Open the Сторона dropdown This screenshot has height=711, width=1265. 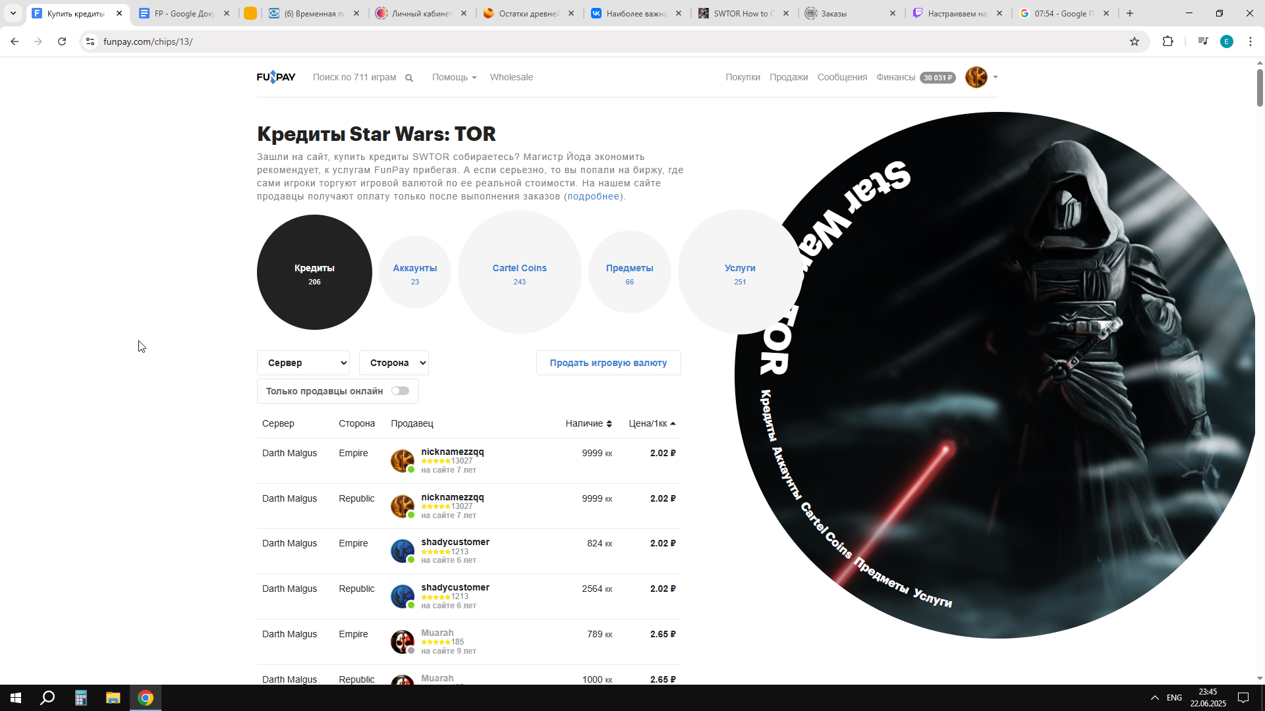[393, 363]
